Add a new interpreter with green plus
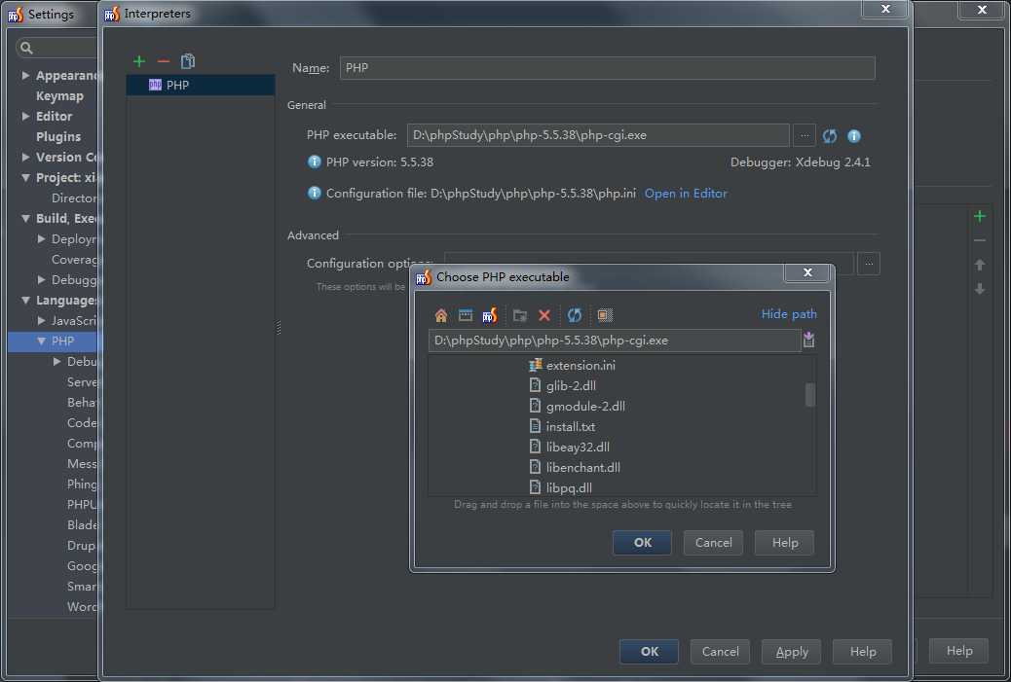Screen dimensions: 1011x682 (139, 61)
